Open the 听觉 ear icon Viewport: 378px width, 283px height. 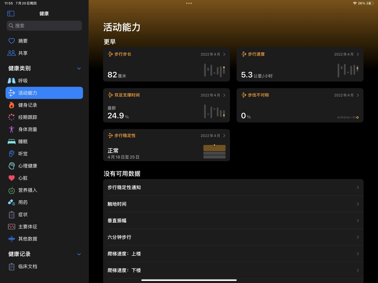pyautogui.click(x=12, y=154)
